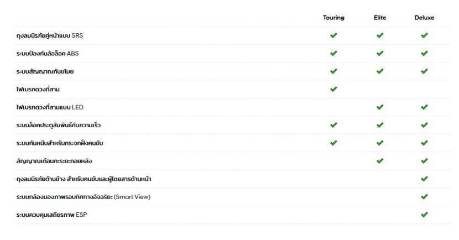Click Deluxe checkmark for ESP row

424,215
